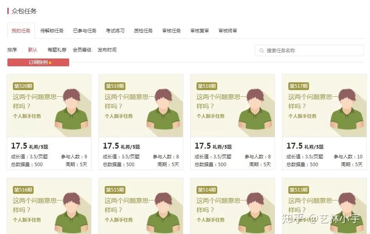Viewport: 370px width, 234px height.
Task: Open the 第520期 issue badge
Action: (23, 86)
